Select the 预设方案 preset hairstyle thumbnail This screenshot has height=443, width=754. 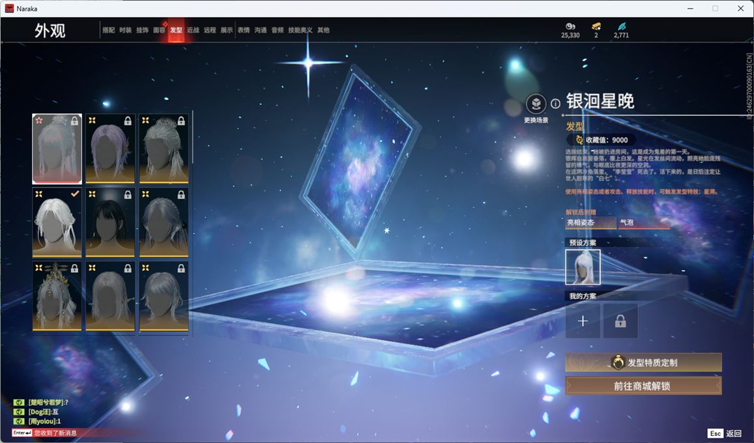pos(583,267)
